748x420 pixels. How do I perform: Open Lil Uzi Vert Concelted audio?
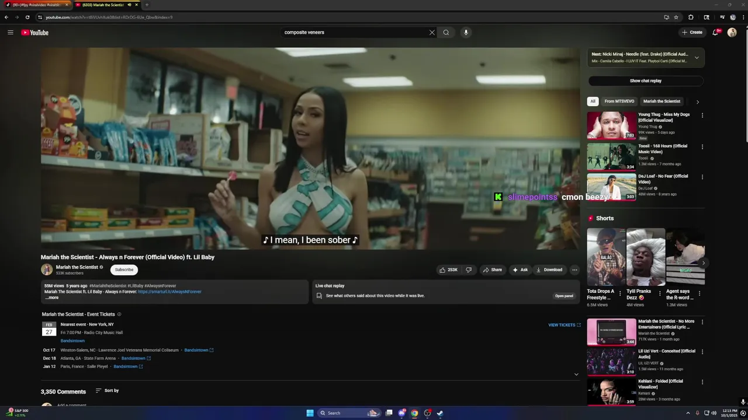tap(611, 362)
